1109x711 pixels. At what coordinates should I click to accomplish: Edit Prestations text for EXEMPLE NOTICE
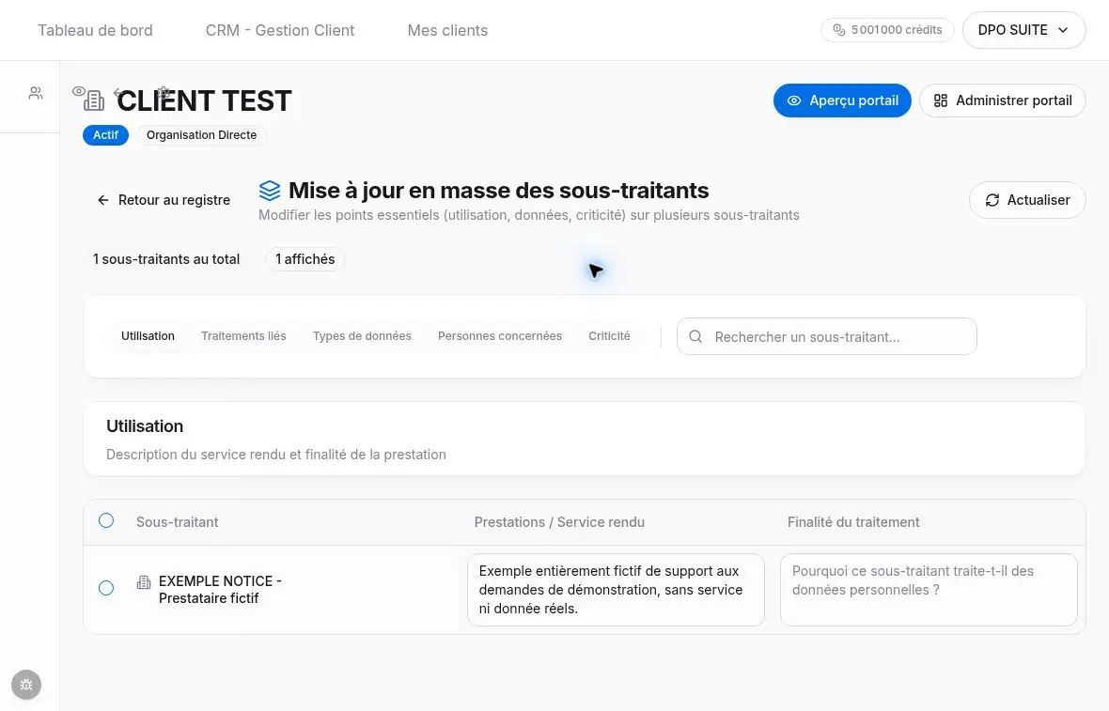click(x=616, y=590)
